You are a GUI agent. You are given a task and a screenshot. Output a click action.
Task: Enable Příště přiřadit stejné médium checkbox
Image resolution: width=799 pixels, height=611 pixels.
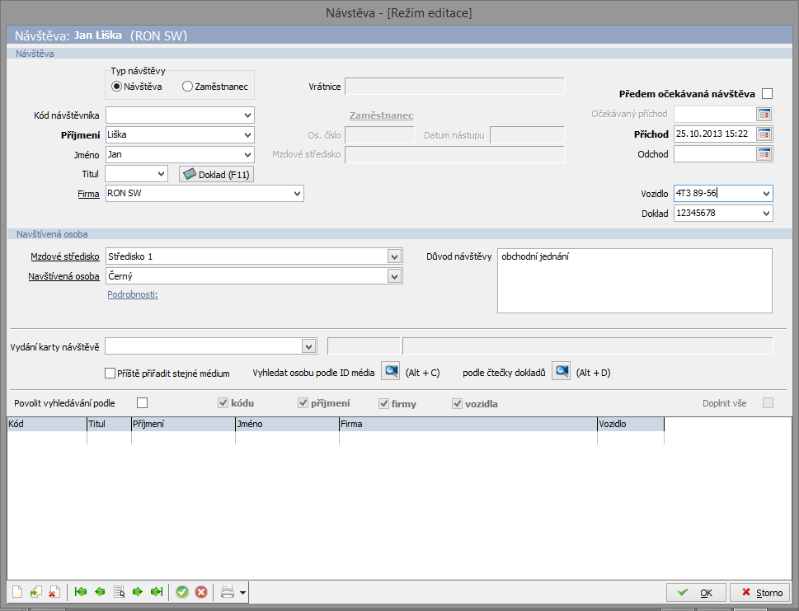click(x=110, y=374)
